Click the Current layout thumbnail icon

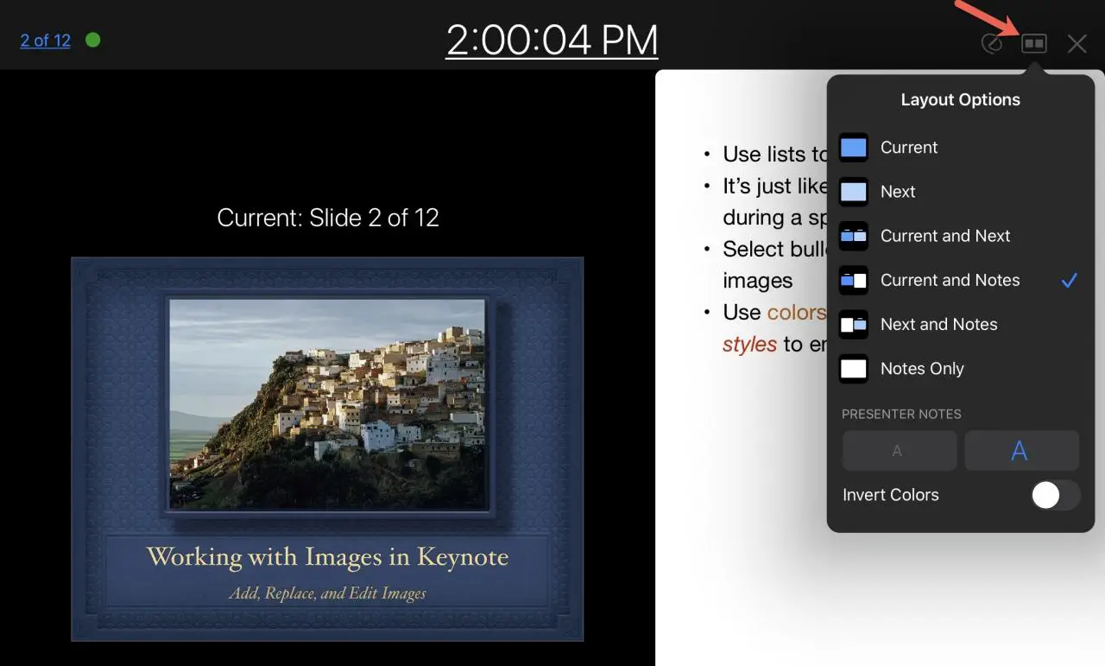853,148
